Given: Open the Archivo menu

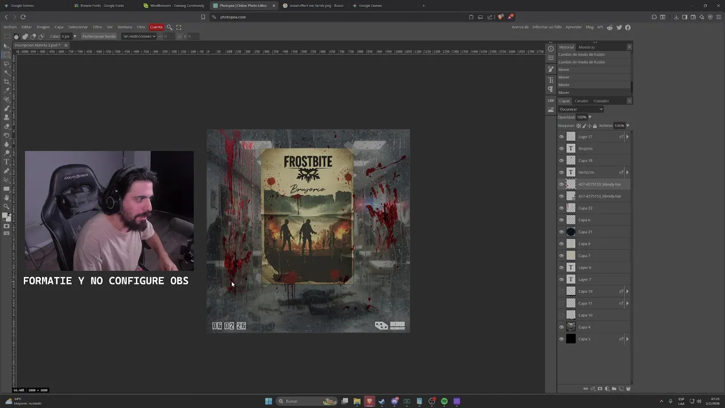Looking at the screenshot, I should [x=10, y=27].
